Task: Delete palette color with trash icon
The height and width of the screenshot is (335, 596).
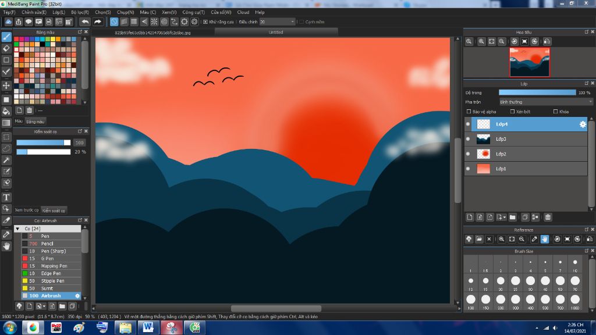Action: 29,111
